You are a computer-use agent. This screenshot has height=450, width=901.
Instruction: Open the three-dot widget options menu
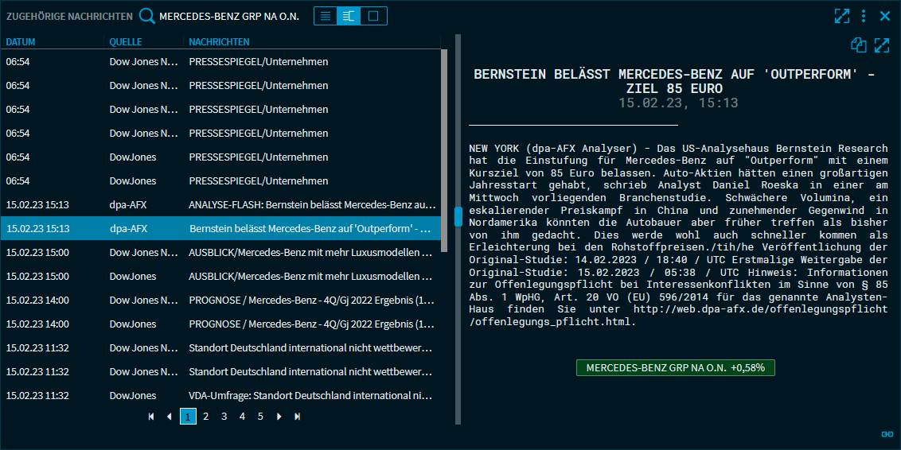coord(864,16)
